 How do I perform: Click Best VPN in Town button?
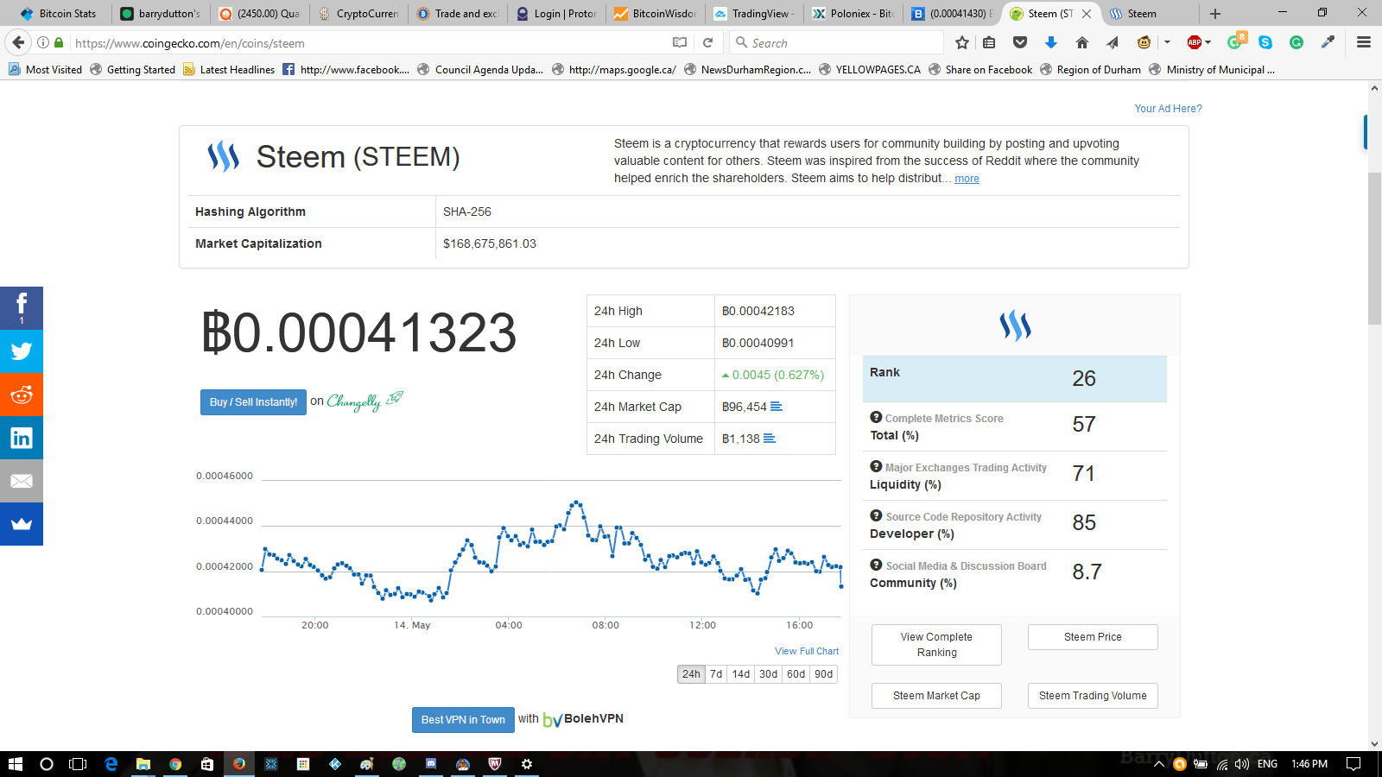[x=463, y=720]
